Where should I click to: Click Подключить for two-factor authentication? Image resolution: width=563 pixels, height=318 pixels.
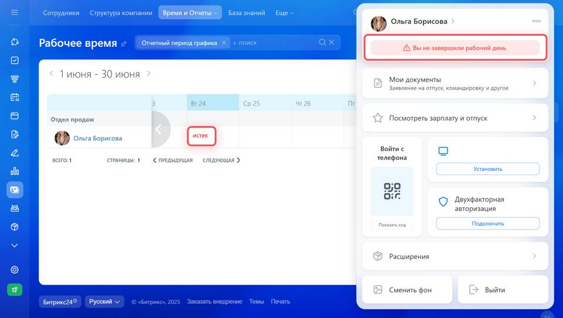point(487,223)
